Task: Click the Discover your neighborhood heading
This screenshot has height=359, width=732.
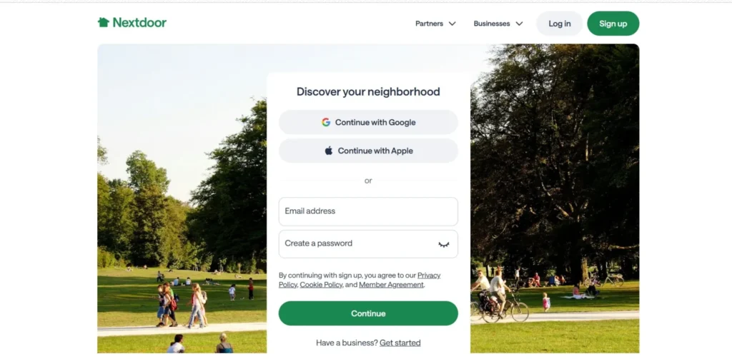Action: coord(368,92)
